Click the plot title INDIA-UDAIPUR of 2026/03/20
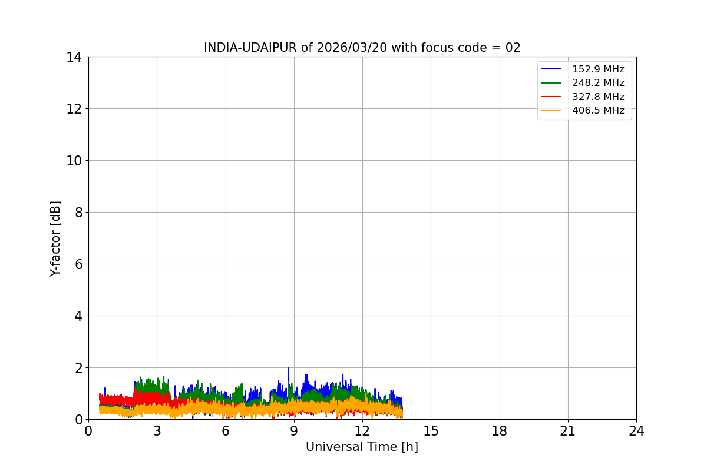 pyautogui.click(x=362, y=48)
